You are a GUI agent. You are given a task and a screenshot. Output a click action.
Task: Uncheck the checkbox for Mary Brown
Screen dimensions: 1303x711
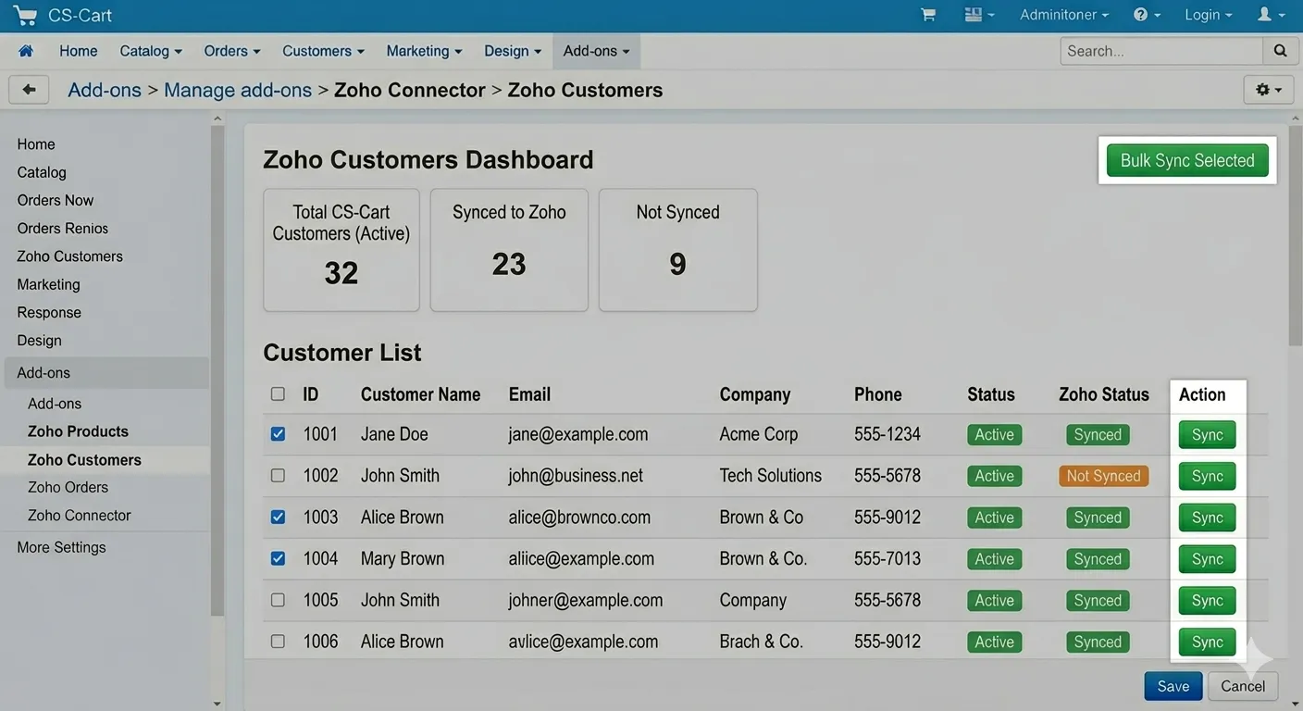278,559
